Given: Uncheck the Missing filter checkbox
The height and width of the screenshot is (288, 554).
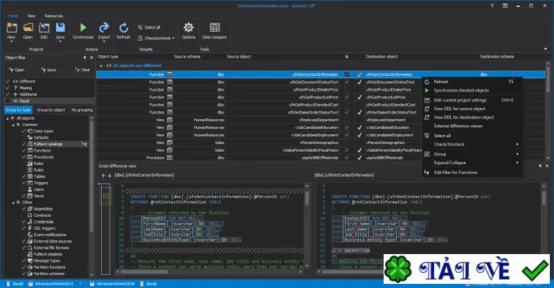Looking at the screenshot, I should tap(8, 88).
